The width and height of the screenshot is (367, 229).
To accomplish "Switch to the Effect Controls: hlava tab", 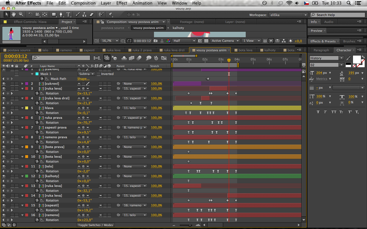I will coord(30,22).
